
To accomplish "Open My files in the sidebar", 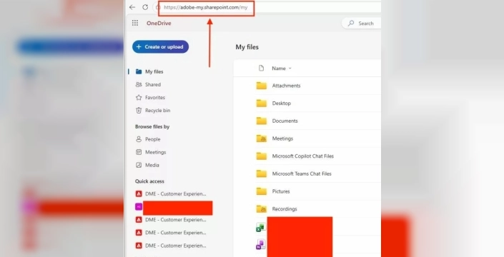I will tap(154, 71).
